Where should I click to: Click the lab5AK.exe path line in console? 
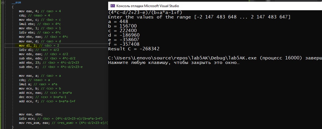pyautogui.click(x=215, y=58)
